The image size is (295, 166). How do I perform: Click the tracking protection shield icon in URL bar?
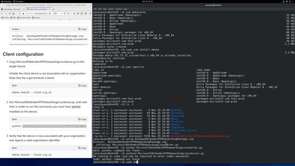point(20,13)
